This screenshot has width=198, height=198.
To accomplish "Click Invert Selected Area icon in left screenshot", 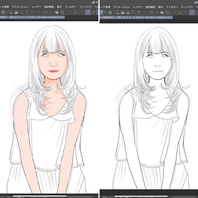I will [x=75, y=12].
